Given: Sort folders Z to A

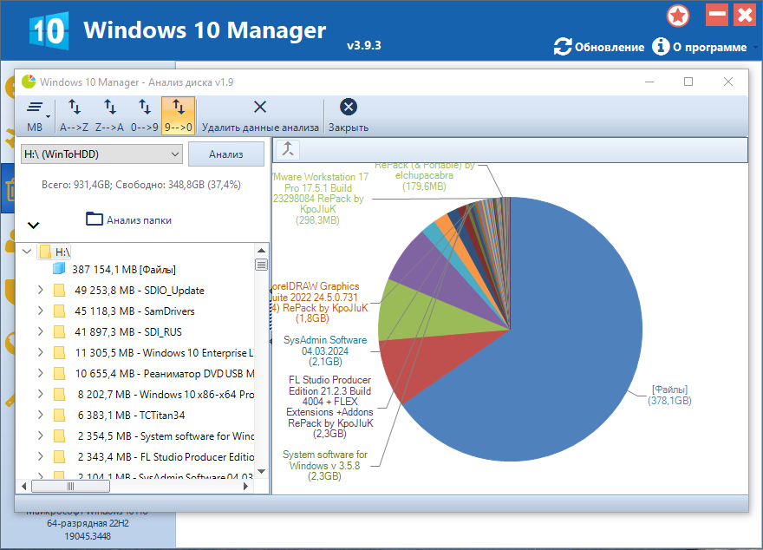Looking at the screenshot, I should tap(109, 107).
